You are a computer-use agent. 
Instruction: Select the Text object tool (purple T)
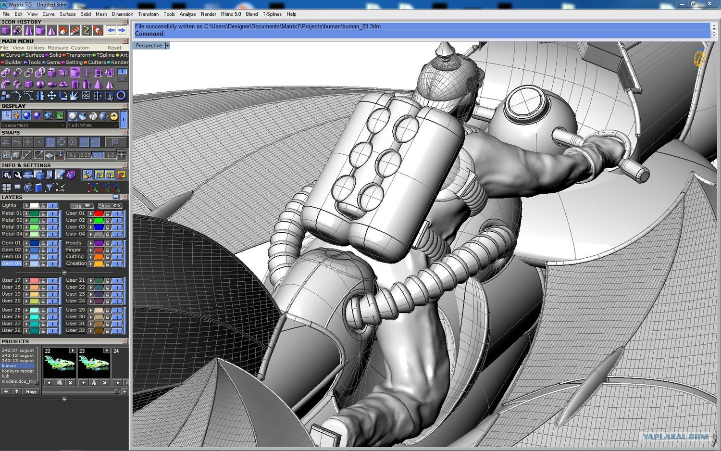[87, 73]
